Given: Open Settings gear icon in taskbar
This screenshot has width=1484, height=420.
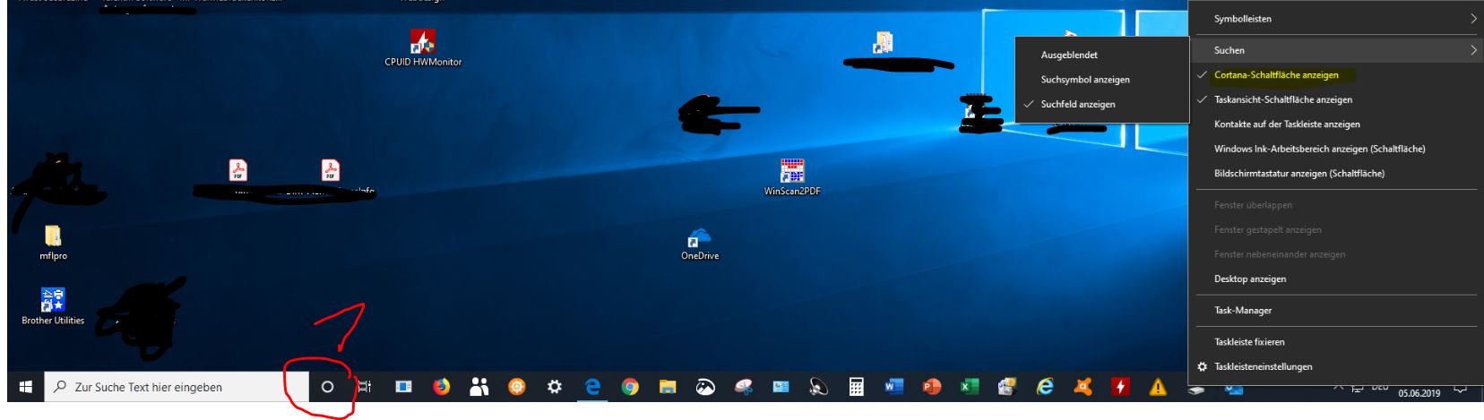Looking at the screenshot, I should pos(555,387).
